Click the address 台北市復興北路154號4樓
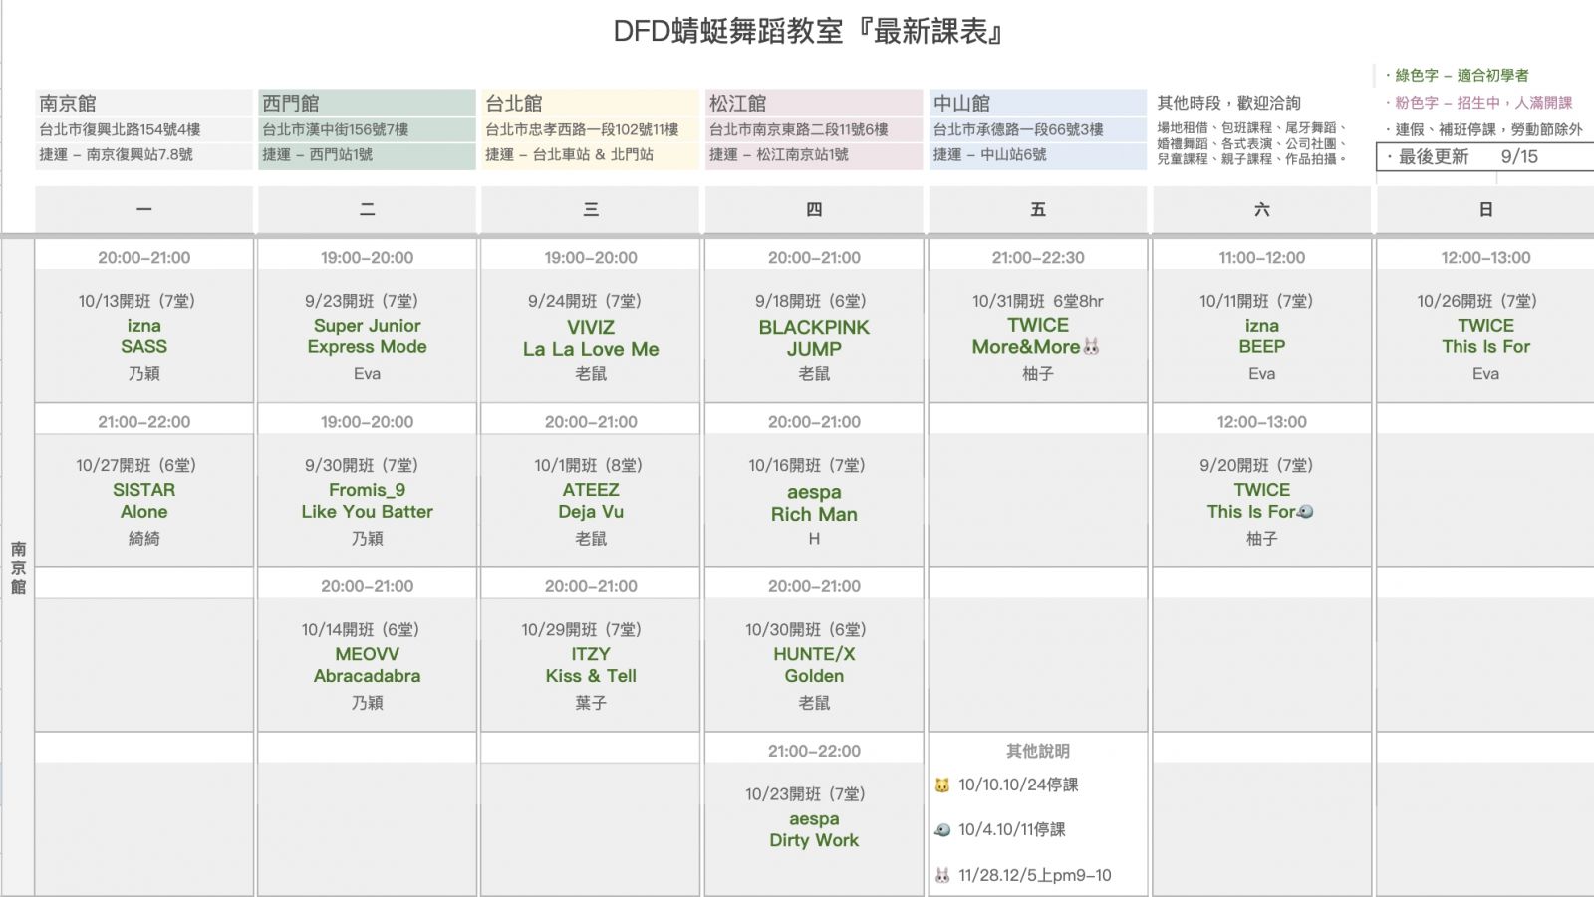The height and width of the screenshot is (897, 1594). (x=121, y=129)
